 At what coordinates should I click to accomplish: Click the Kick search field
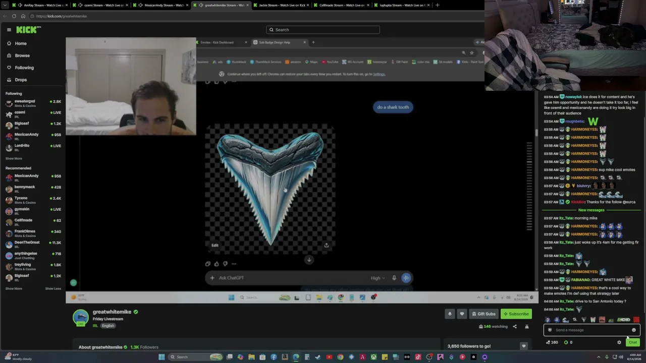click(x=323, y=30)
